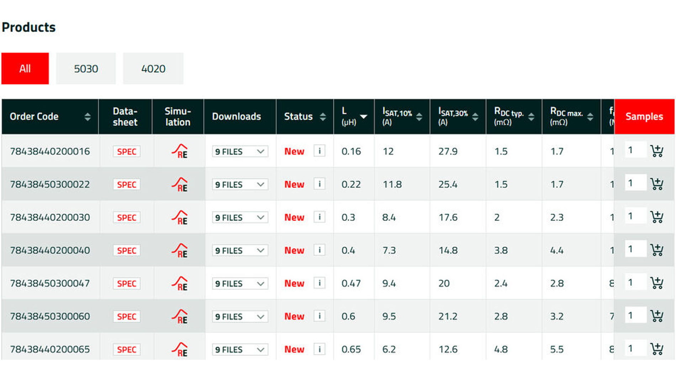Add 78438440200065 sample to cart
This screenshot has width=676, height=380.
[x=656, y=349]
